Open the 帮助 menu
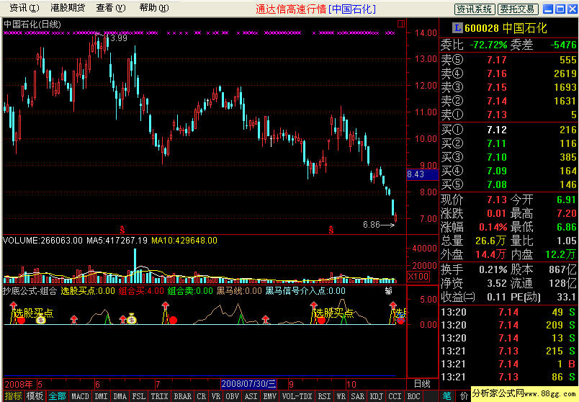 154,8
